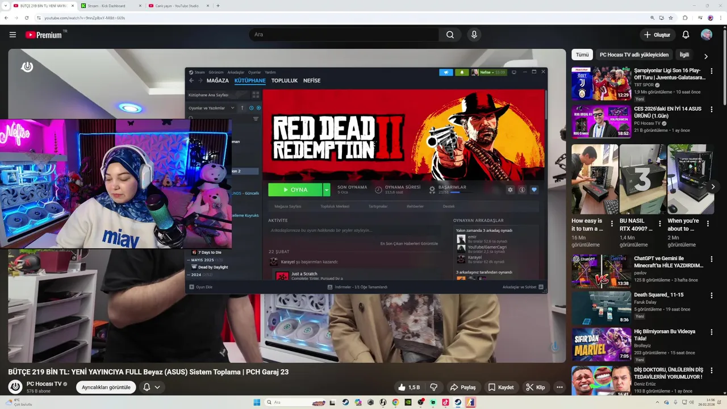Dislike the video
The height and width of the screenshot is (409, 727).
[x=434, y=387]
